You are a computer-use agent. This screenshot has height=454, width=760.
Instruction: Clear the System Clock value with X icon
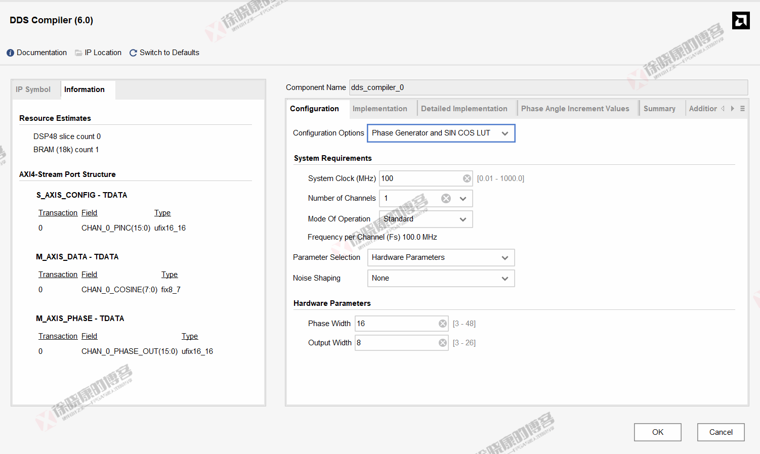(467, 178)
